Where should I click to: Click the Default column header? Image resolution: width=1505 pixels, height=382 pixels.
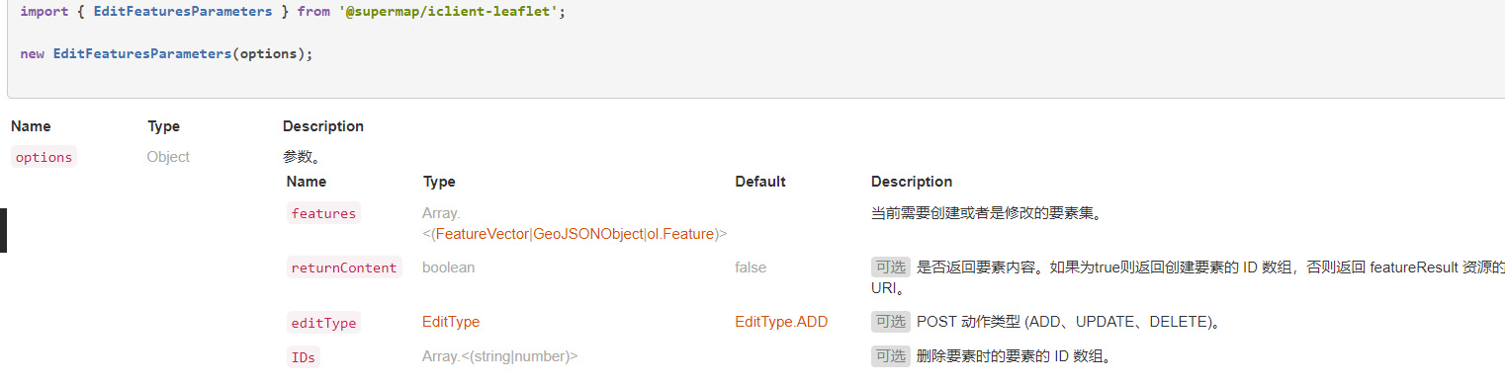pyautogui.click(x=760, y=182)
